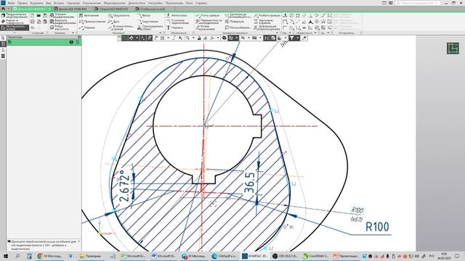Open the Диагностика menu
Viewport: 465px width, 261px height.
click(137, 3)
